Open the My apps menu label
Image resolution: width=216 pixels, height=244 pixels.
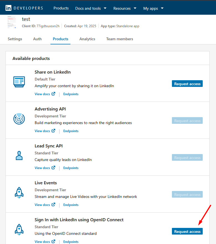tap(151, 8)
